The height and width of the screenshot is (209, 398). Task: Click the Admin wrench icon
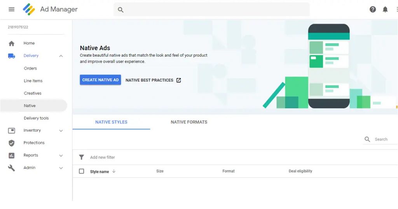click(11, 168)
